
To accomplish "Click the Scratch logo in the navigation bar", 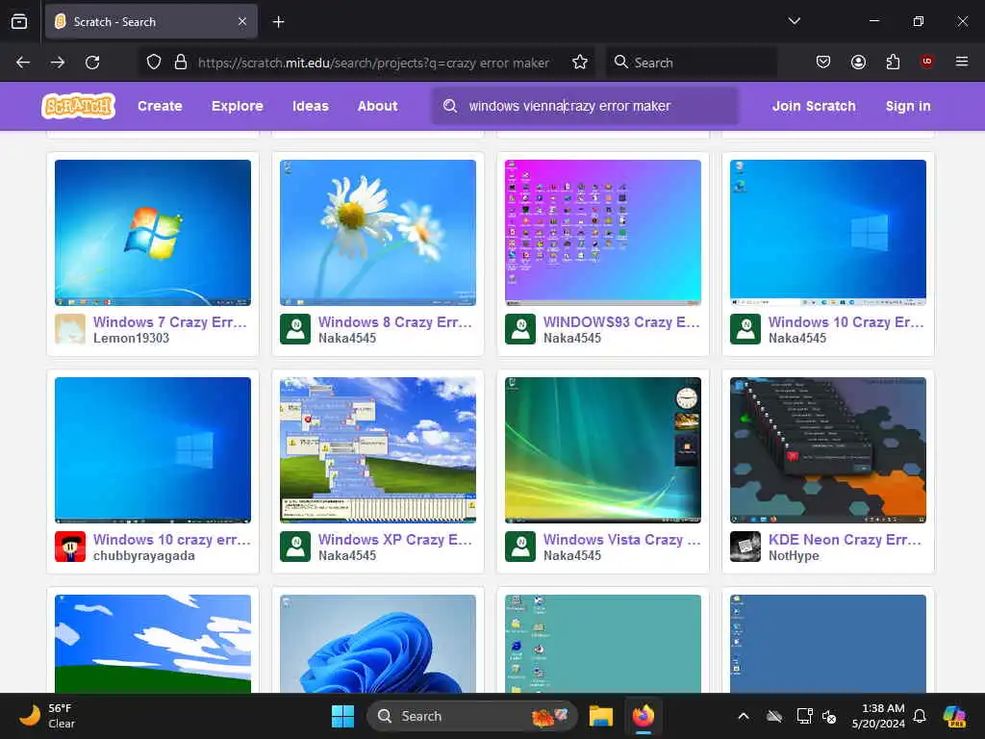I will coord(78,106).
